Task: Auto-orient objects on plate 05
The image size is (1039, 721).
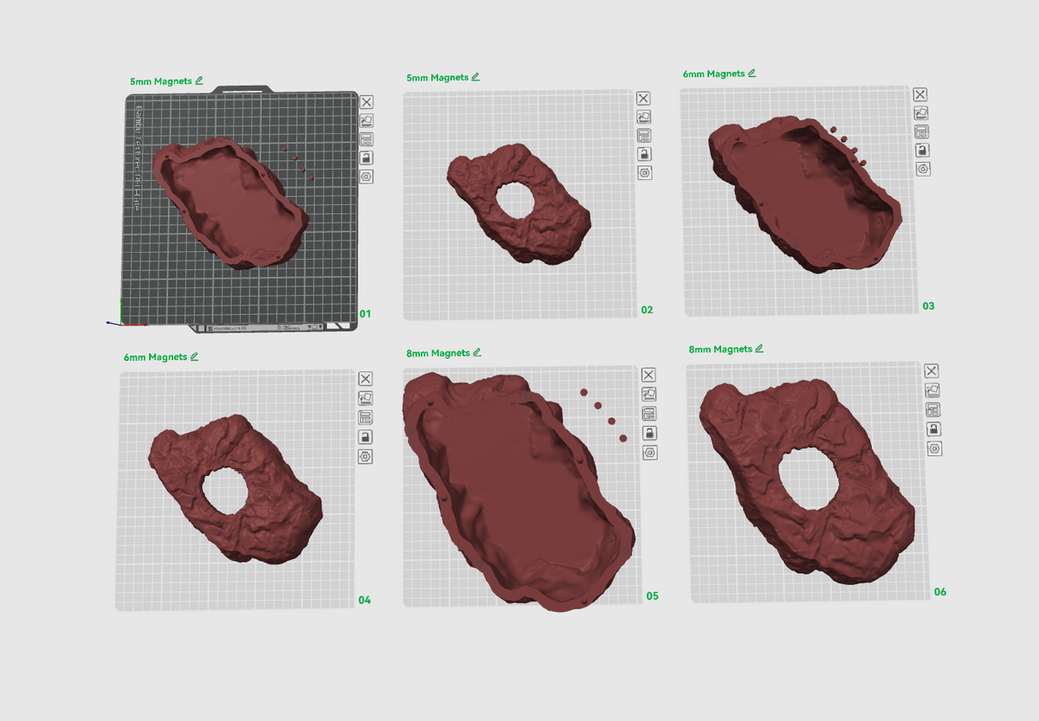Action: [649, 394]
